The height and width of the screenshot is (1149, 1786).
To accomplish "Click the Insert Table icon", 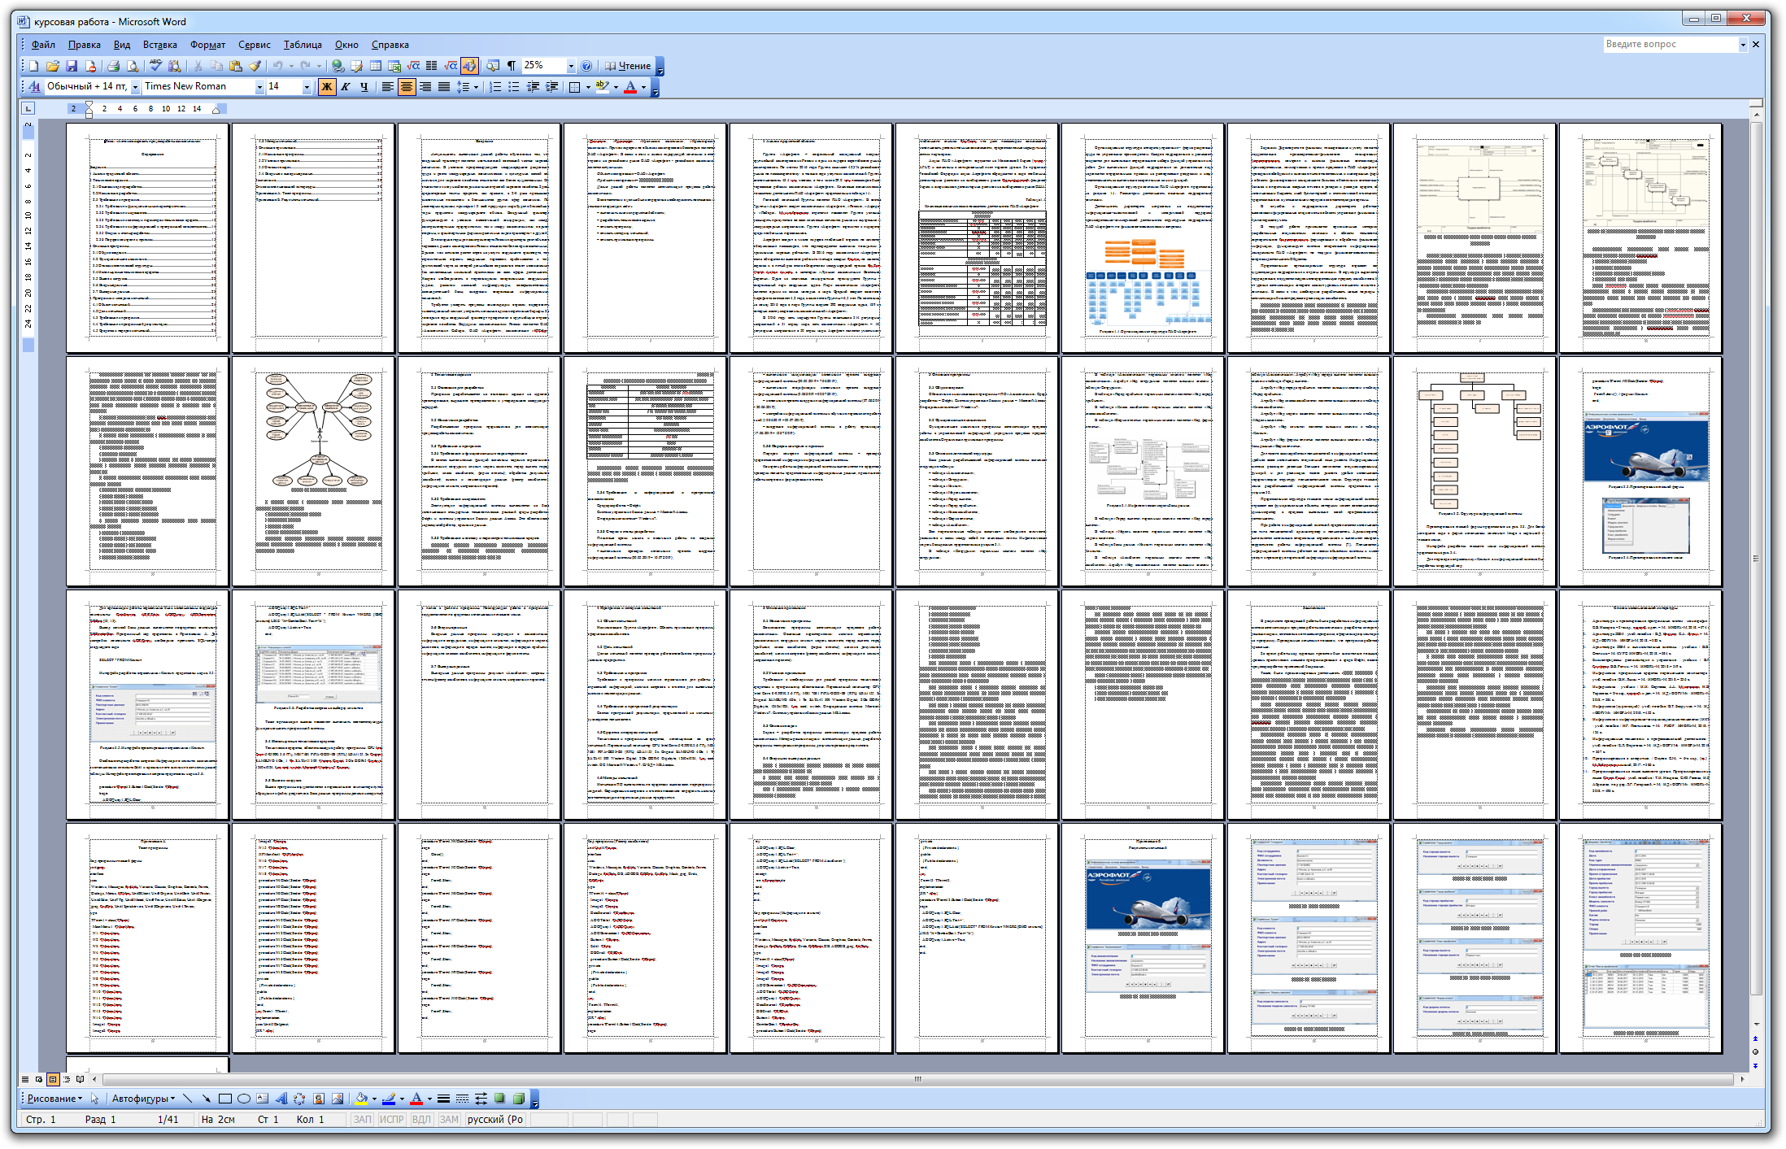I will tap(376, 66).
